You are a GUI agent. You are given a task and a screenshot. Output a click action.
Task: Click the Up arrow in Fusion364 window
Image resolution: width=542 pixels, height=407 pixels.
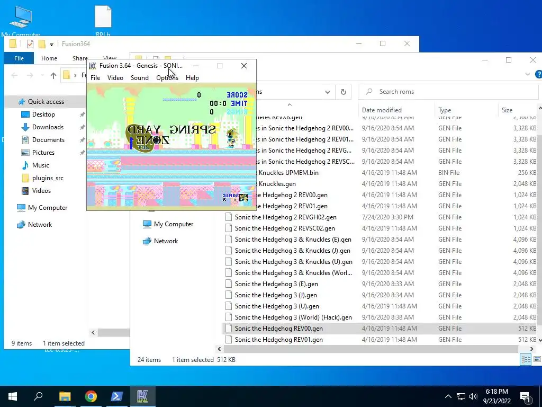(53, 75)
